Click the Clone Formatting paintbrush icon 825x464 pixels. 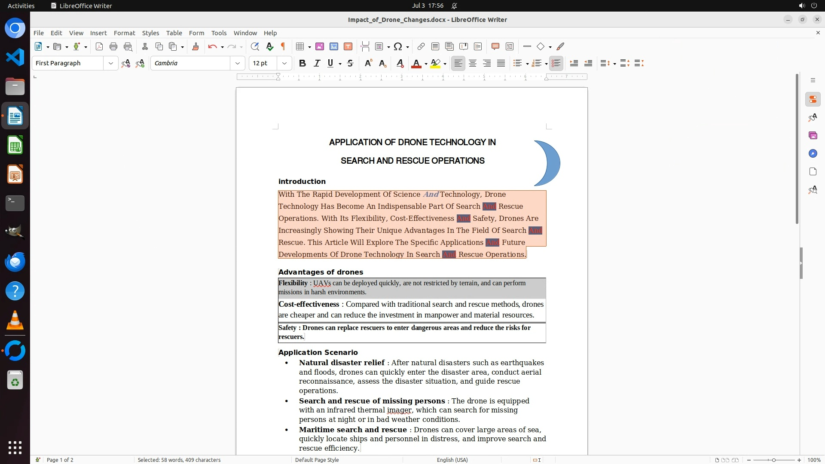196,46
